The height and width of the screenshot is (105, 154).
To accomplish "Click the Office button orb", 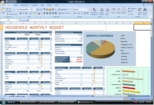I will (3, 3).
